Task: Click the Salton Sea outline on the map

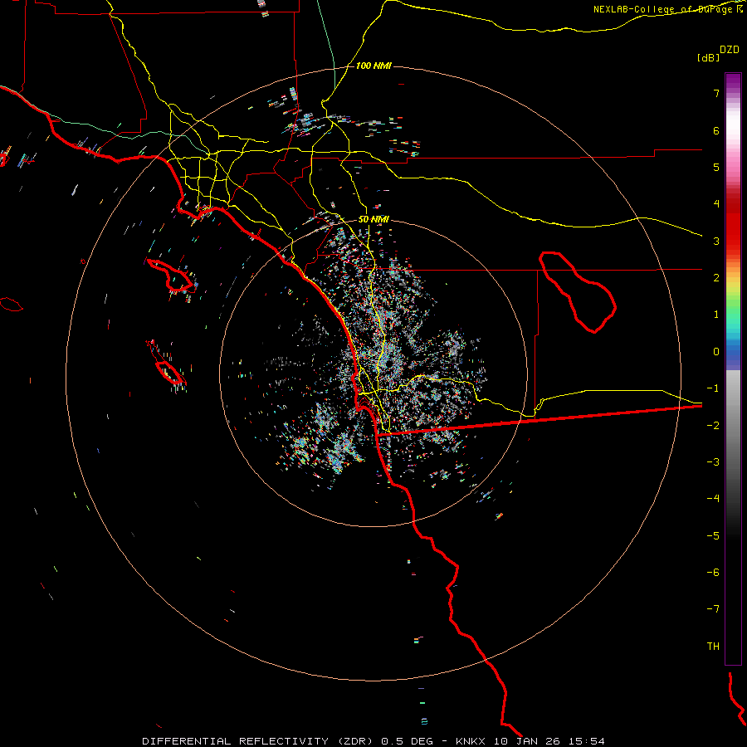Action: pyautogui.click(x=578, y=291)
